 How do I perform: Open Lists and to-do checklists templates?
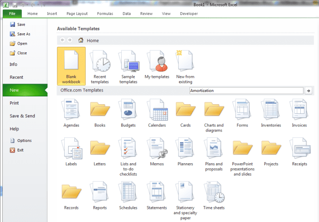click(128, 157)
